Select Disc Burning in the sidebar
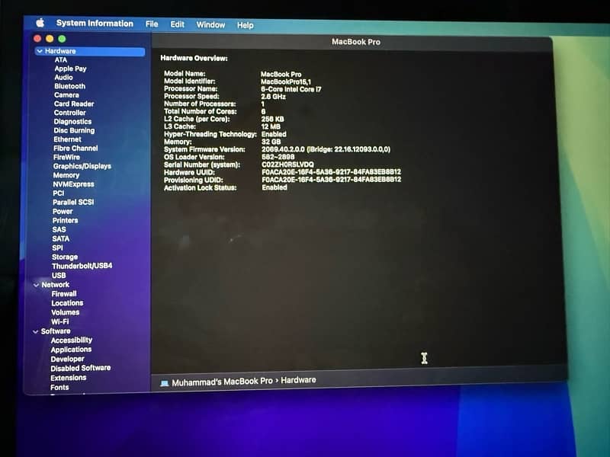This screenshot has height=457, width=610. (74, 130)
